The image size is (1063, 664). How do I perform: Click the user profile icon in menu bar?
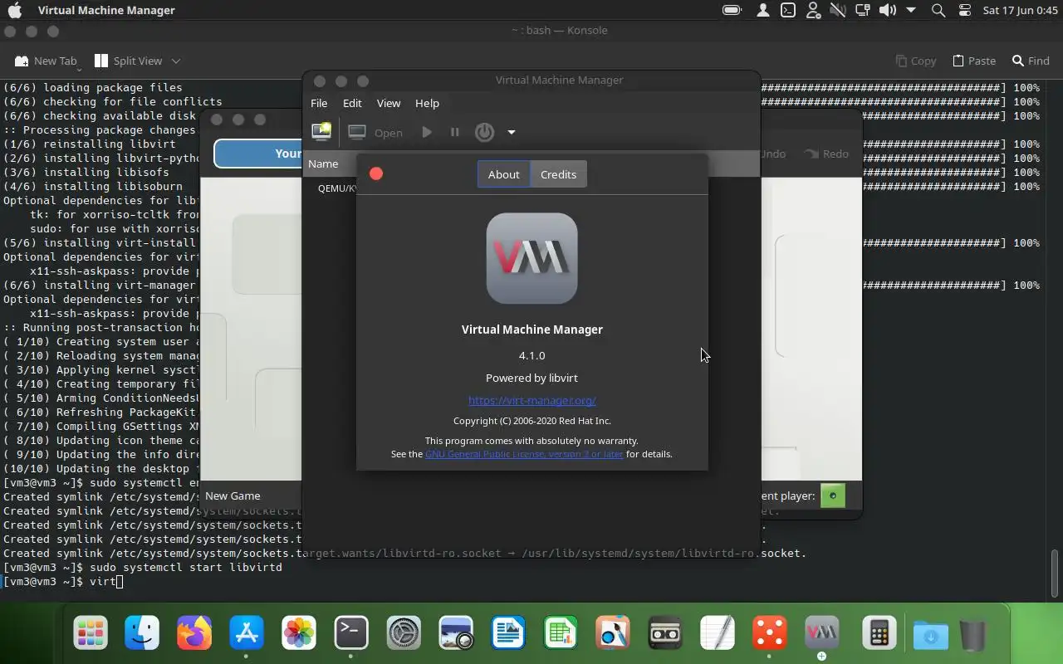click(x=763, y=10)
